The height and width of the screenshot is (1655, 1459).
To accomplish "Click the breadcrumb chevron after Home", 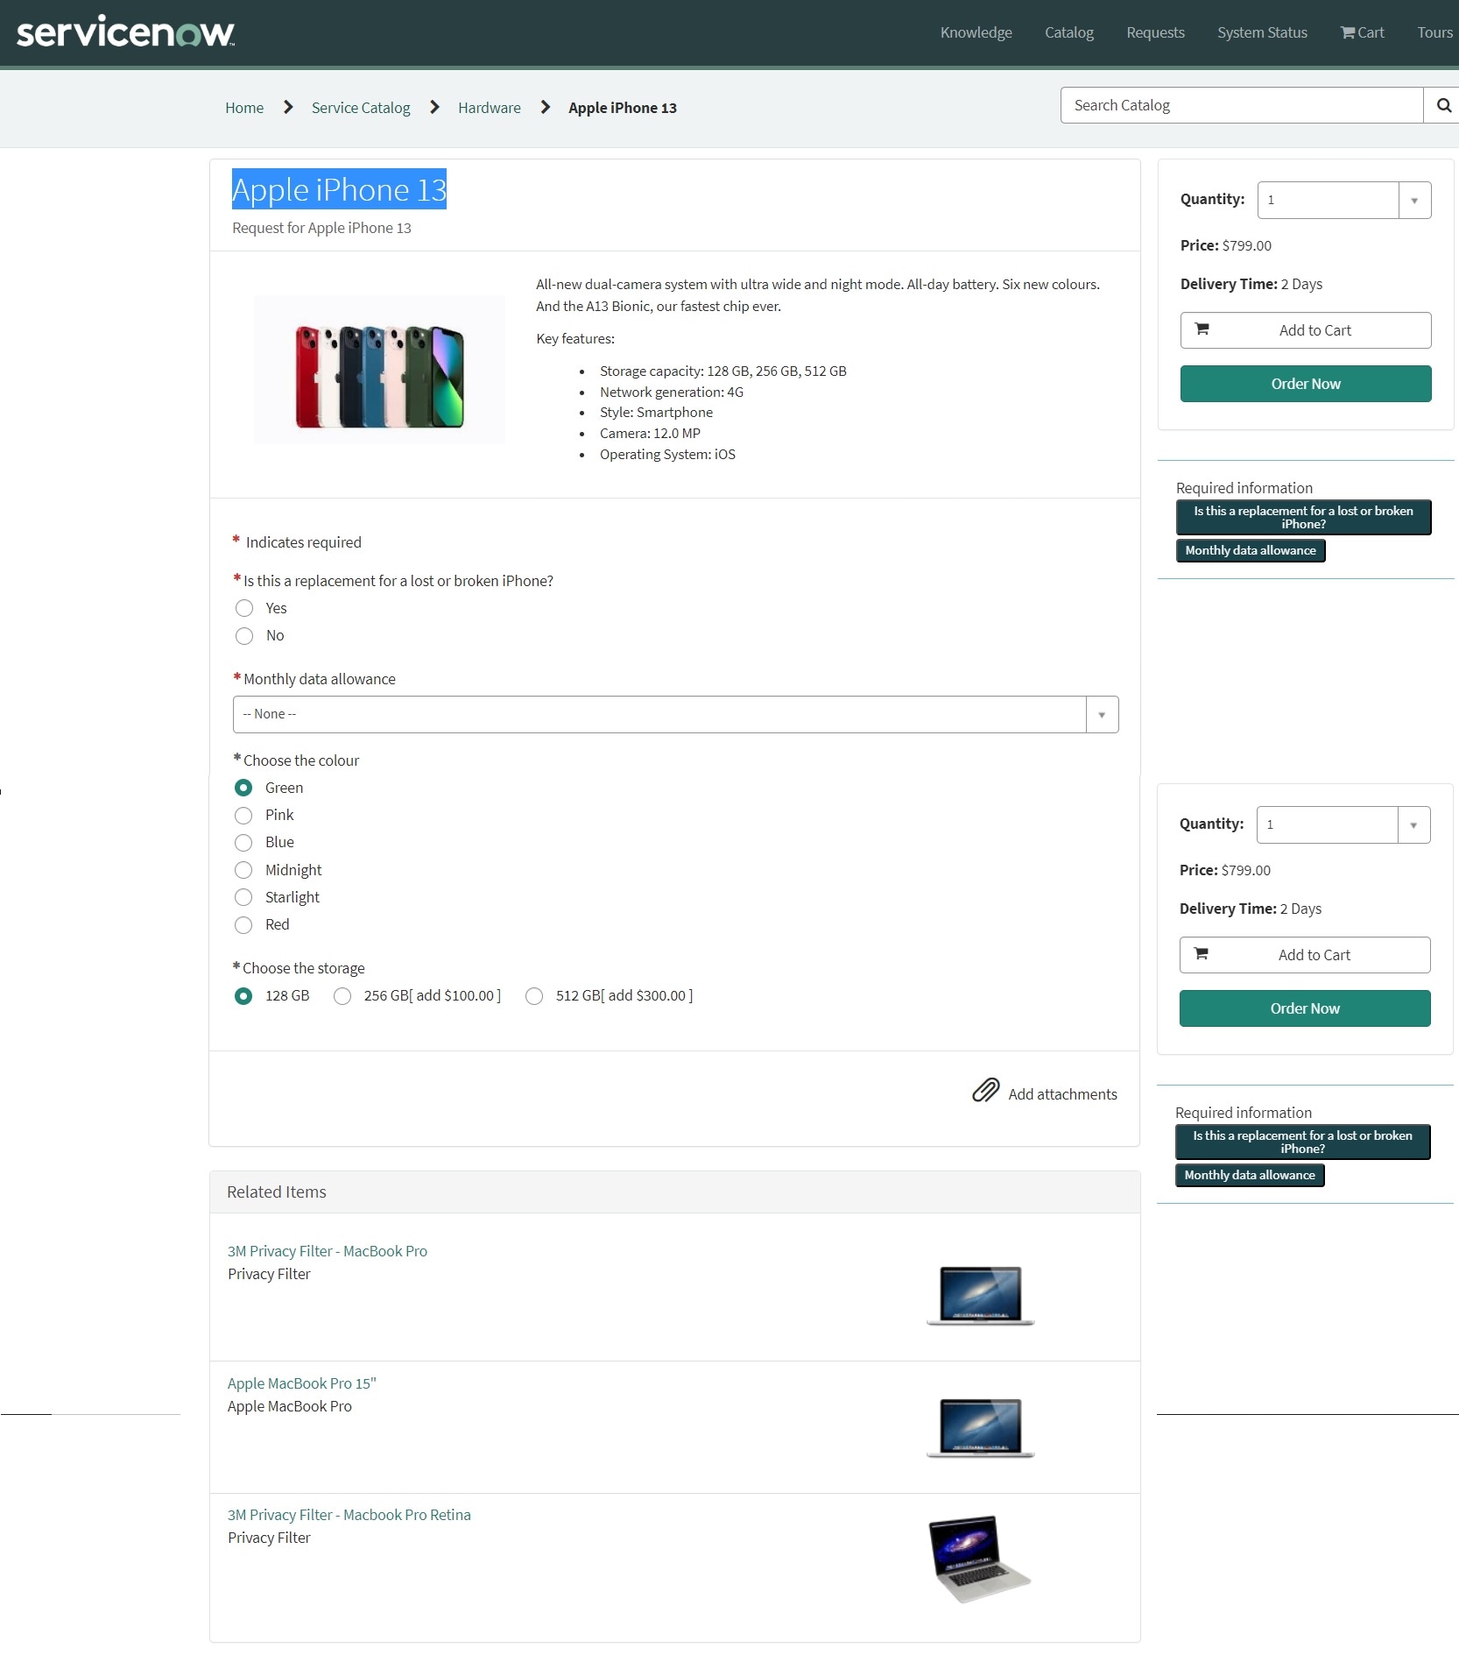I will click(287, 107).
